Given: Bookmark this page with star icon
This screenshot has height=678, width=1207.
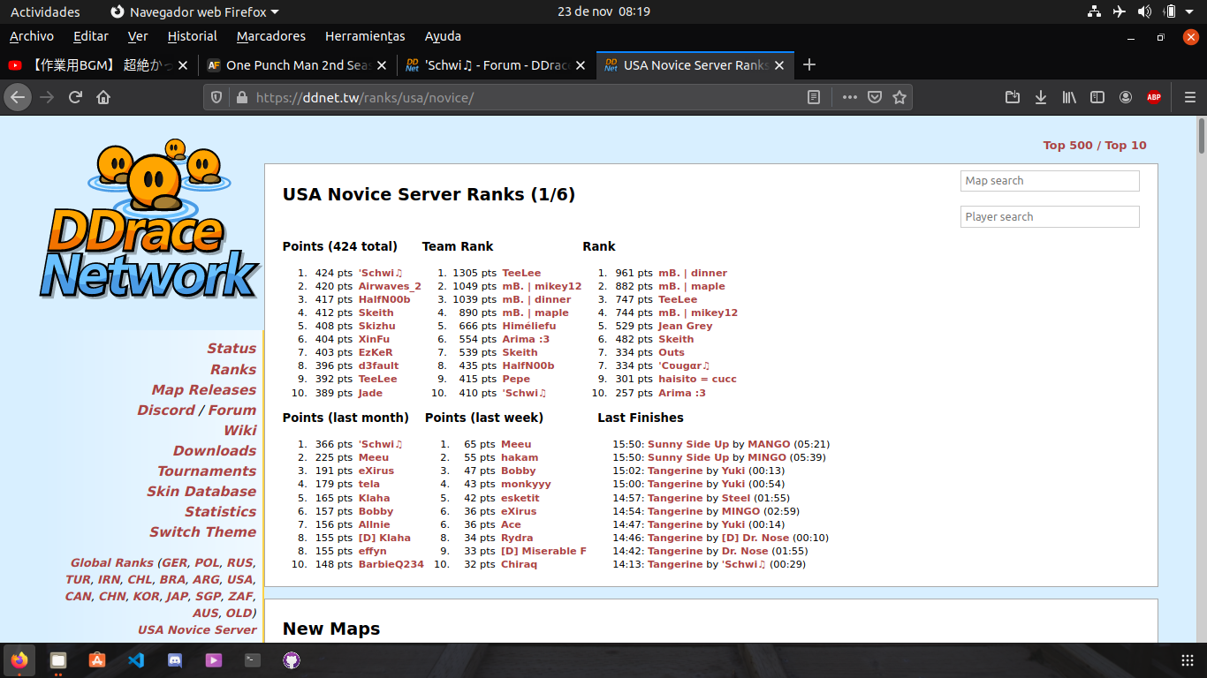Looking at the screenshot, I should [x=899, y=97].
